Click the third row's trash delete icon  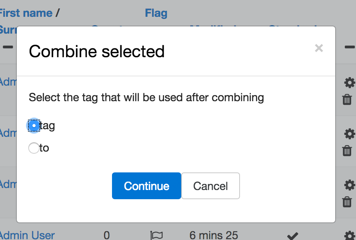pos(347,202)
